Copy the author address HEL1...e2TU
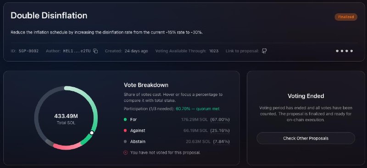Viewport: 367px width, 168px height. click(95, 51)
